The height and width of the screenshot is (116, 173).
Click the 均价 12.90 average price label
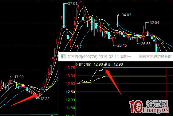pos(93,64)
